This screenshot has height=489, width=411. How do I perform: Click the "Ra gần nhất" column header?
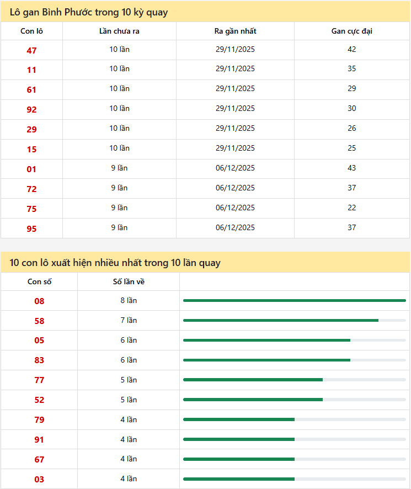(235, 31)
